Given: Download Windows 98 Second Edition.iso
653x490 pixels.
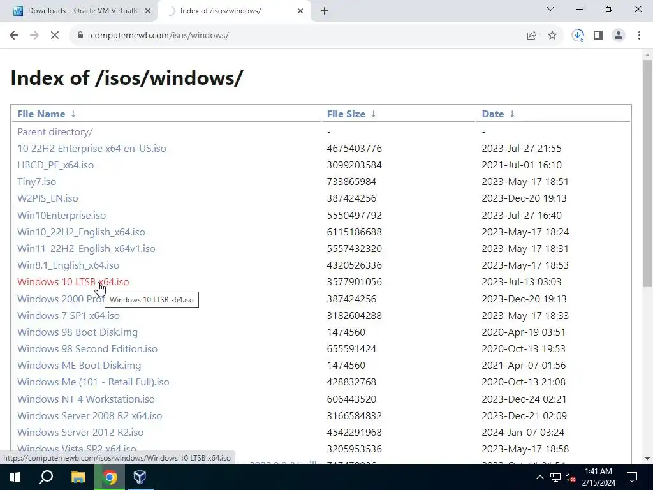Looking at the screenshot, I should (x=87, y=349).
